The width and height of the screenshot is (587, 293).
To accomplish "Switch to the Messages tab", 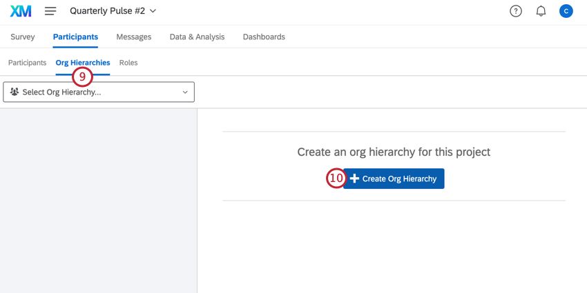I will (134, 37).
